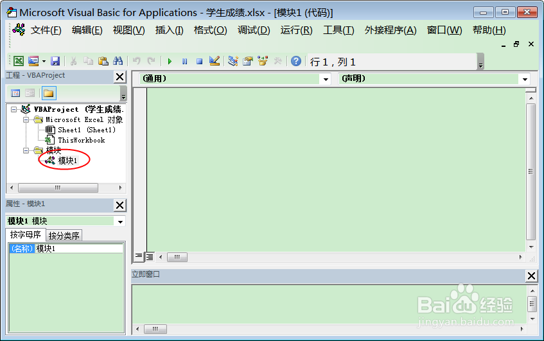544x341 pixels.
Task: Select ThisWorkbook in project tree
Action: [81, 140]
